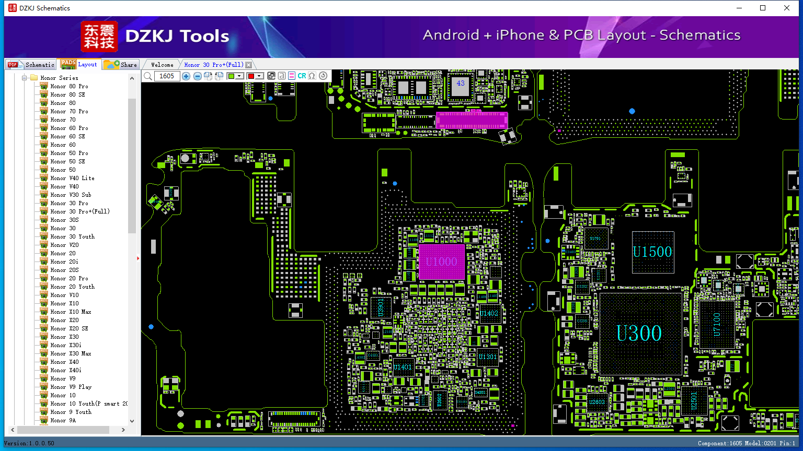Toggle the cyan CR toolbar button

pos(302,76)
